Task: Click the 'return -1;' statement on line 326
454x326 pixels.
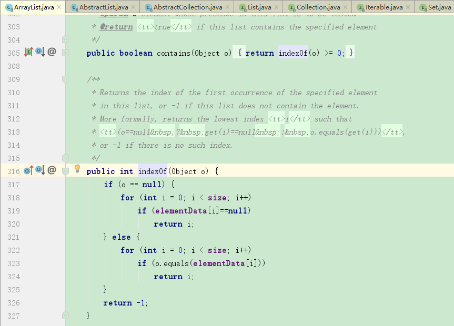Action: [x=126, y=303]
